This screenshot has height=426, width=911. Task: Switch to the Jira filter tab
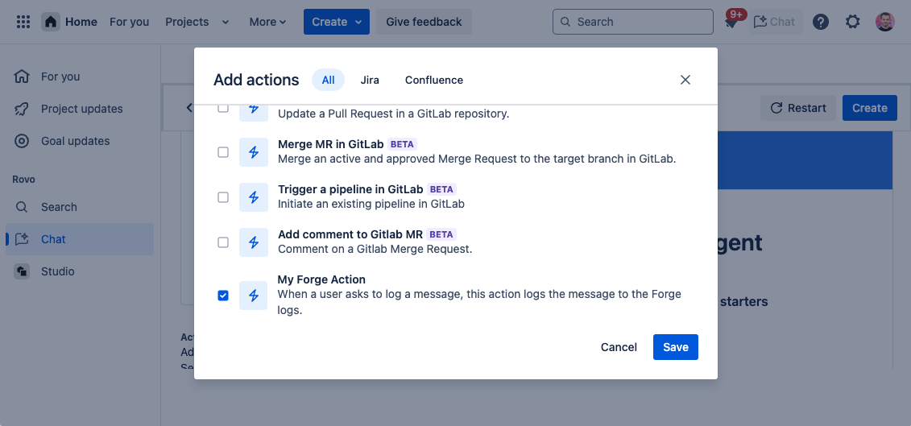(x=370, y=80)
